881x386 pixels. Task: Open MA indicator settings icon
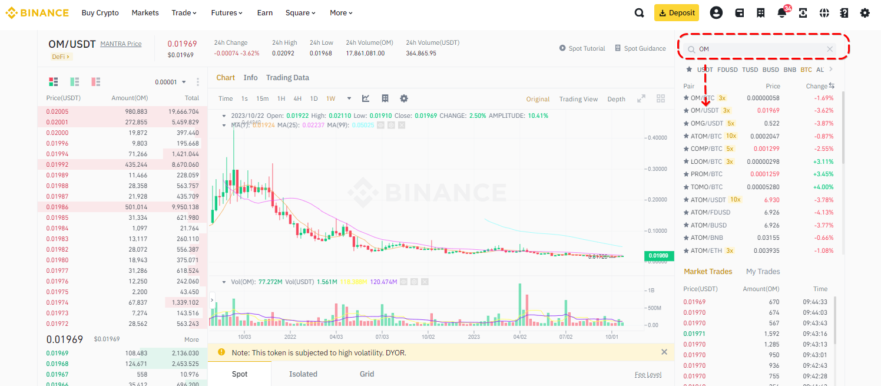pos(391,125)
